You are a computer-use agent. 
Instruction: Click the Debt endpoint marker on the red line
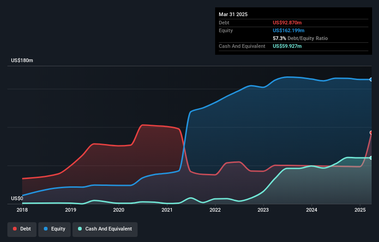(371, 133)
